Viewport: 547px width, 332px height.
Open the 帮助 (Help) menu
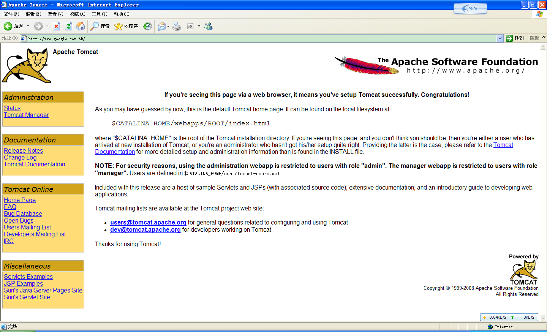click(x=122, y=14)
